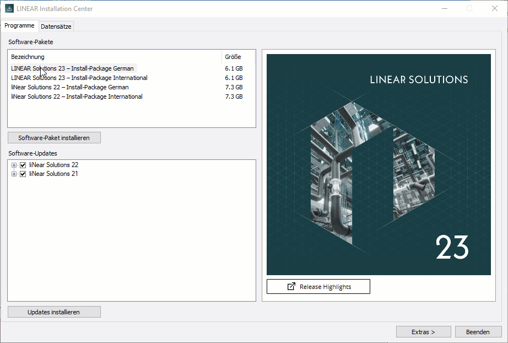The image size is (508, 343).
Task: Switch to the Programme tab
Action: [x=19, y=25]
